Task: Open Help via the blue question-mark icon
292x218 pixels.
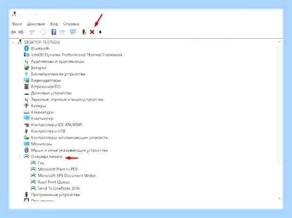Action: (x=54, y=32)
